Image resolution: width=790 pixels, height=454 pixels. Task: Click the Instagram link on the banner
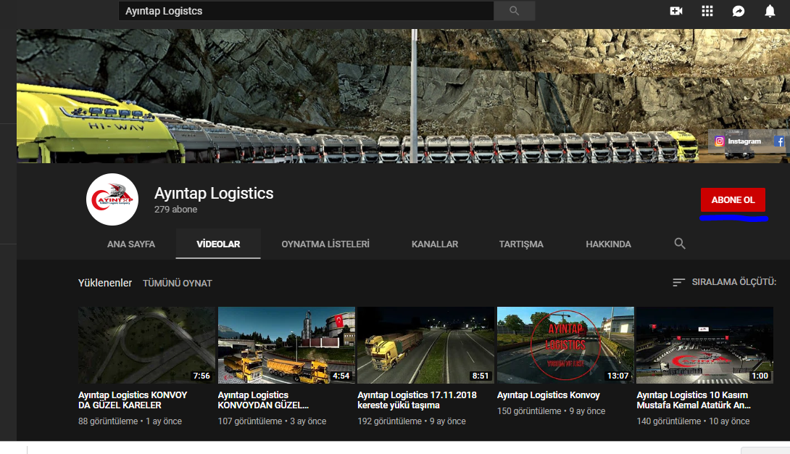pyautogui.click(x=738, y=141)
